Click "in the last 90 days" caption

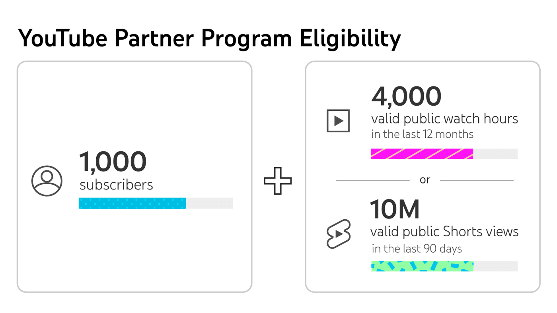click(417, 249)
